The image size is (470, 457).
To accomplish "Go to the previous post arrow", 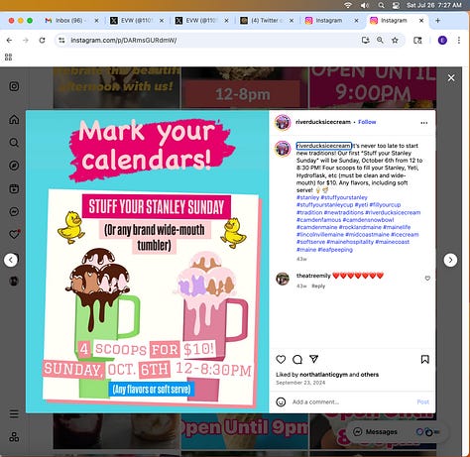I will [x=11, y=260].
